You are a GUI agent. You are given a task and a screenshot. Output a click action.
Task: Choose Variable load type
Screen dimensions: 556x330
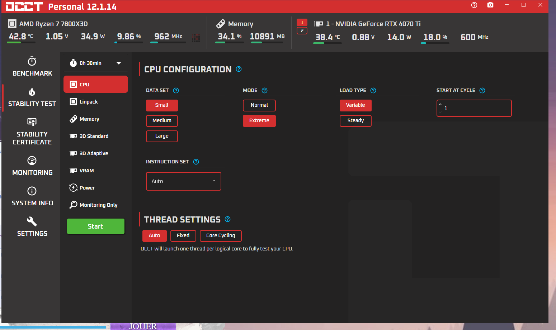[x=355, y=105]
